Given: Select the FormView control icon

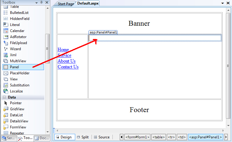Looking at the screenshot, I should (x=6, y=127).
